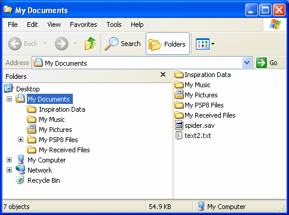Screen dimensions: 289x215
Task: Go up one folder level
Action: 90,44
